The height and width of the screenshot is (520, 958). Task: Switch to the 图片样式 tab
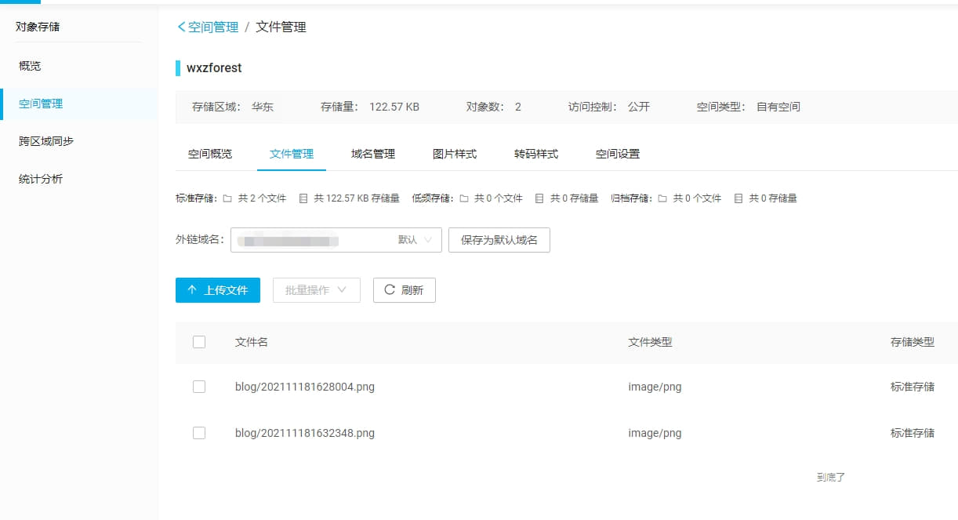tap(455, 154)
